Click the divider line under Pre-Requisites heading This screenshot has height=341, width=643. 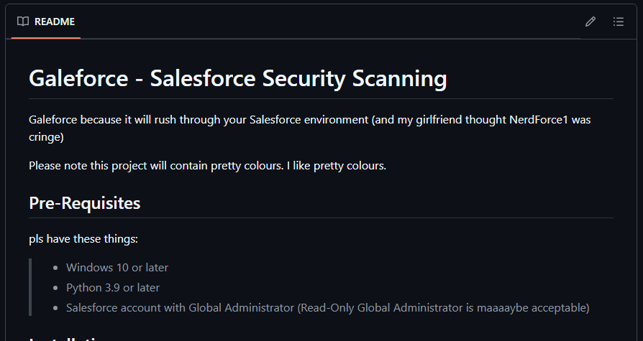321,218
